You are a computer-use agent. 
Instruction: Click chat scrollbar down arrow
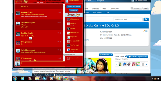pos(64,60)
